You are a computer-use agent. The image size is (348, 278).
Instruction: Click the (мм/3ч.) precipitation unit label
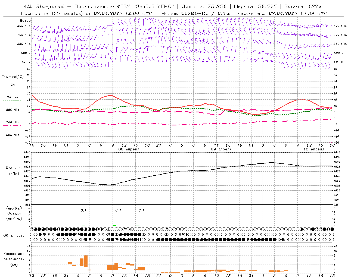point(14,208)
